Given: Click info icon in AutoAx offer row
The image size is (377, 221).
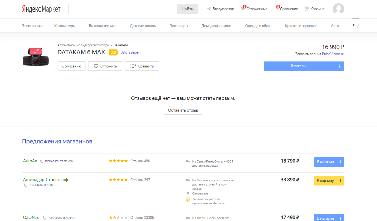Looking at the screenshot, I should pos(340,162).
